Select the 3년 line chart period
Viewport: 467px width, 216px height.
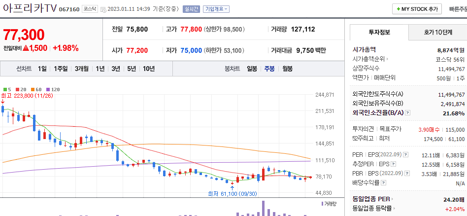116,69
